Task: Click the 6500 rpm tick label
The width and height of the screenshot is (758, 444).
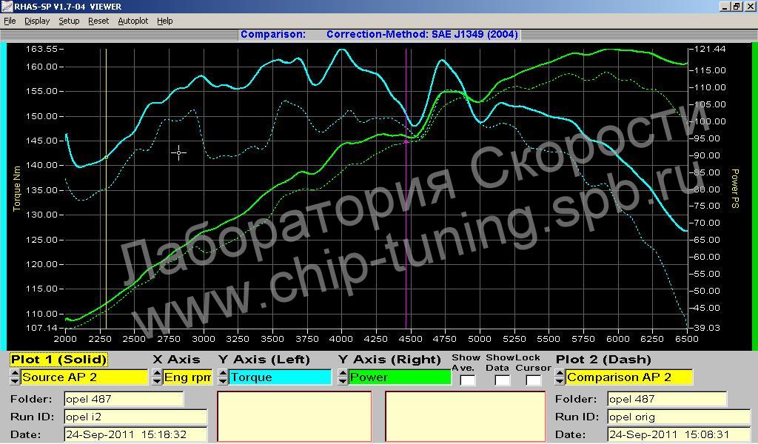Action: [x=687, y=339]
